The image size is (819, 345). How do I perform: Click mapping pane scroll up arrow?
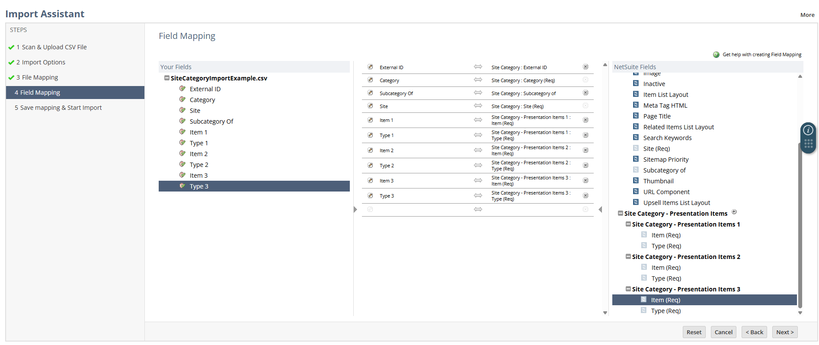[x=605, y=65]
